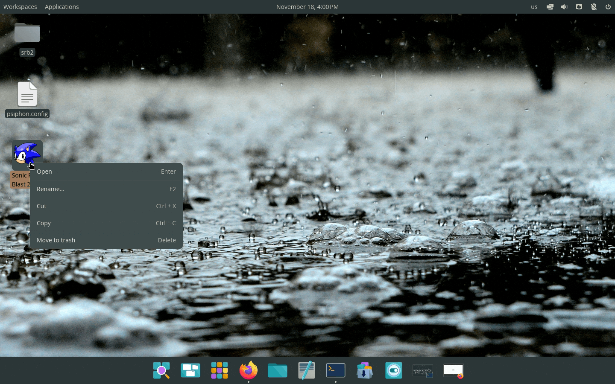
Task: Open the disabled Bluetooth icon in top bar
Action: (x=594, y=7)
